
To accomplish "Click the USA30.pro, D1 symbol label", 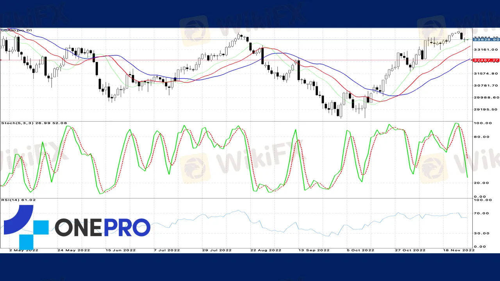I will coord(17,30).
